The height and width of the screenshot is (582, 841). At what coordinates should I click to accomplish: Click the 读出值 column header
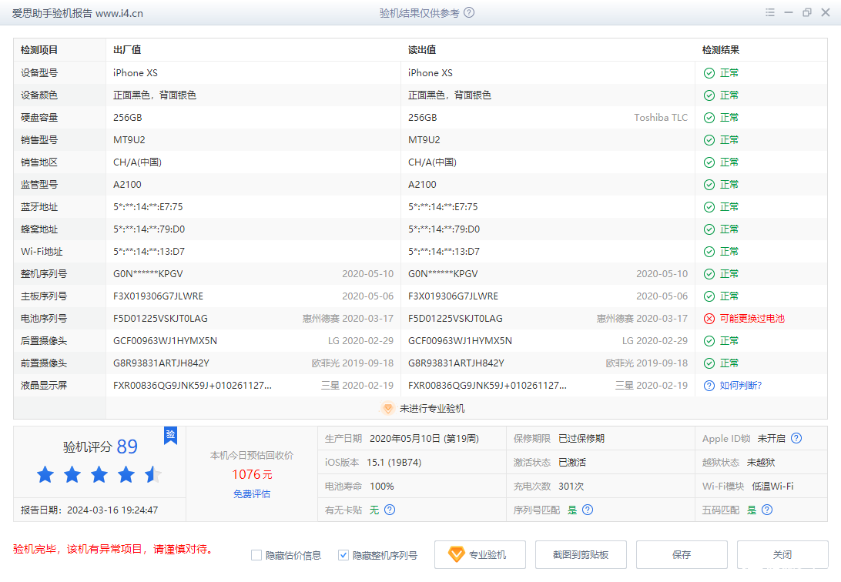click(x=422, y=50)
